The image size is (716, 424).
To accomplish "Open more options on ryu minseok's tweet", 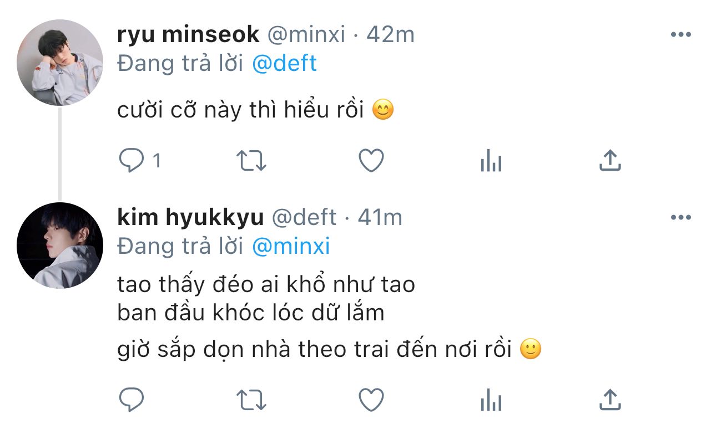I will (x=680, y=35).
